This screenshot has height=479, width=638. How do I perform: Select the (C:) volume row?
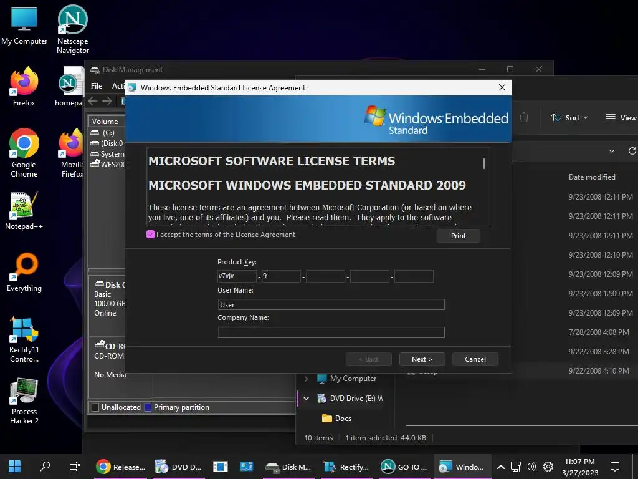pyautogui.click(x=107, y=133)
